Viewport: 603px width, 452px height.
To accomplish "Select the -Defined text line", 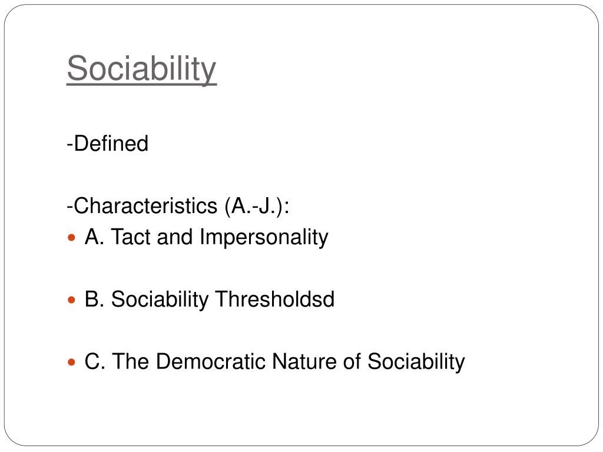I will coord(107,144).
